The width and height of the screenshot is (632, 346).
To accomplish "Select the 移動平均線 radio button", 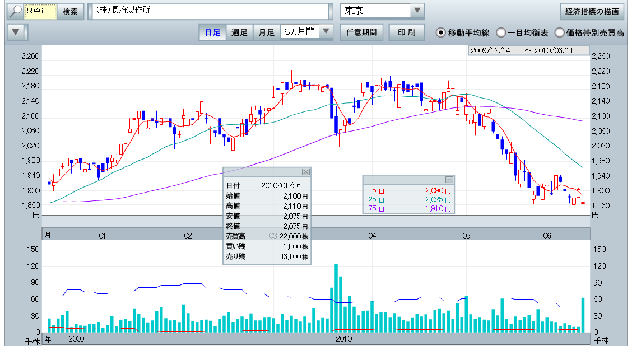I will tap(441, 32).
